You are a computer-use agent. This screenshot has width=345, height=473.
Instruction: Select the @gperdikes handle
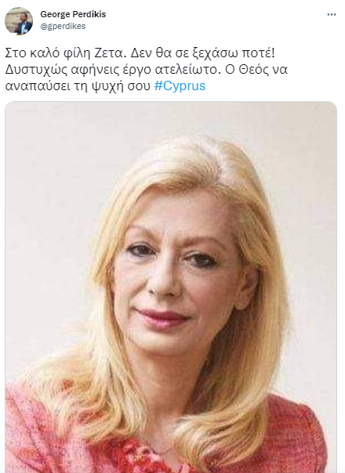[x=63, y=26]
